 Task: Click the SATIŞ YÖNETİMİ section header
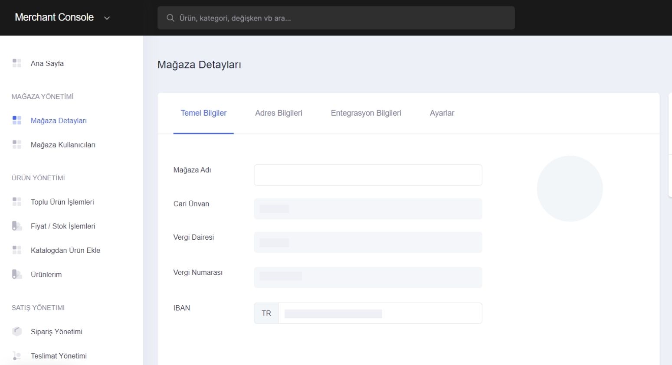pyautogui.click(x=38, y=308)
